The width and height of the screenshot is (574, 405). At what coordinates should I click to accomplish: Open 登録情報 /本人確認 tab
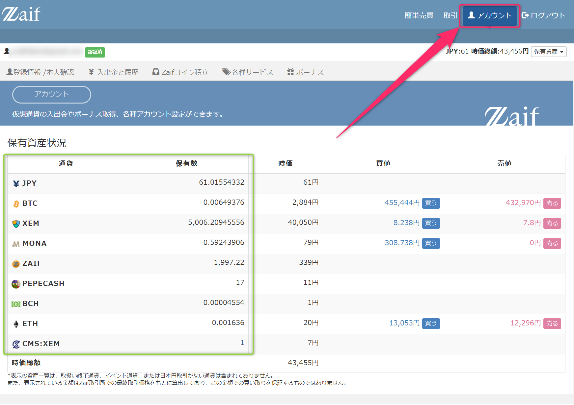click(40, 72)
